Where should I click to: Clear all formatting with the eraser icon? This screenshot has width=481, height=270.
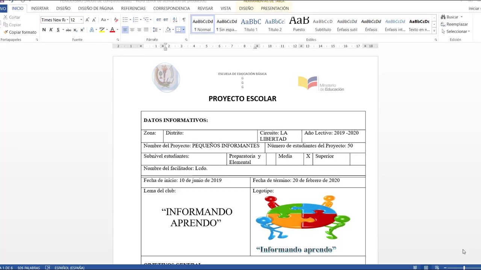[x=116, y=20]
